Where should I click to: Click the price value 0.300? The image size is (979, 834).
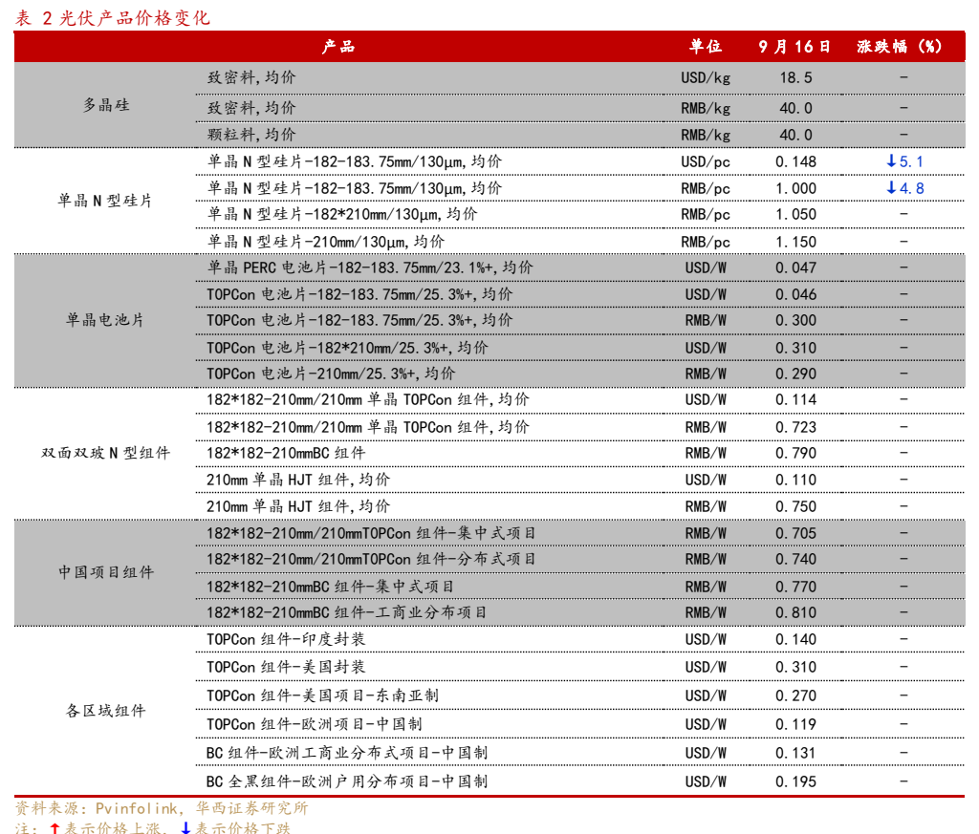(x=796, y=321)
